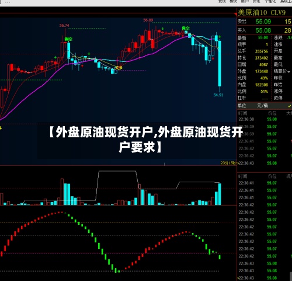Open the 板块 menu

point(233,1)
